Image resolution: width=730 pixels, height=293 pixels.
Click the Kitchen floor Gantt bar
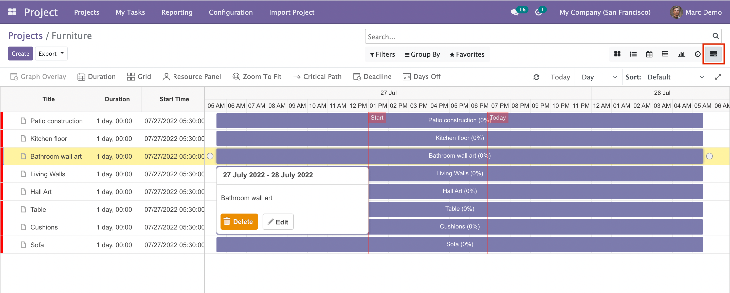click(459, 138)
